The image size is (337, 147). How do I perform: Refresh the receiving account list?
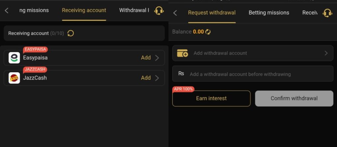coord(70,33)
